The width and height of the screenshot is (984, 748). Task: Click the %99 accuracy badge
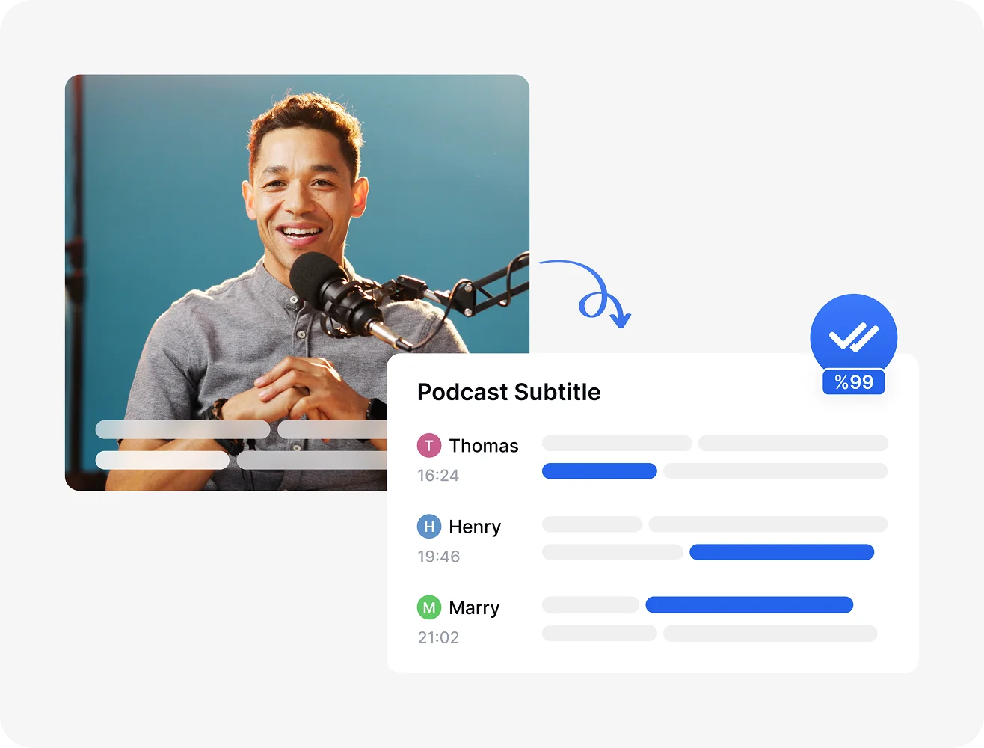tap(853, 382)
